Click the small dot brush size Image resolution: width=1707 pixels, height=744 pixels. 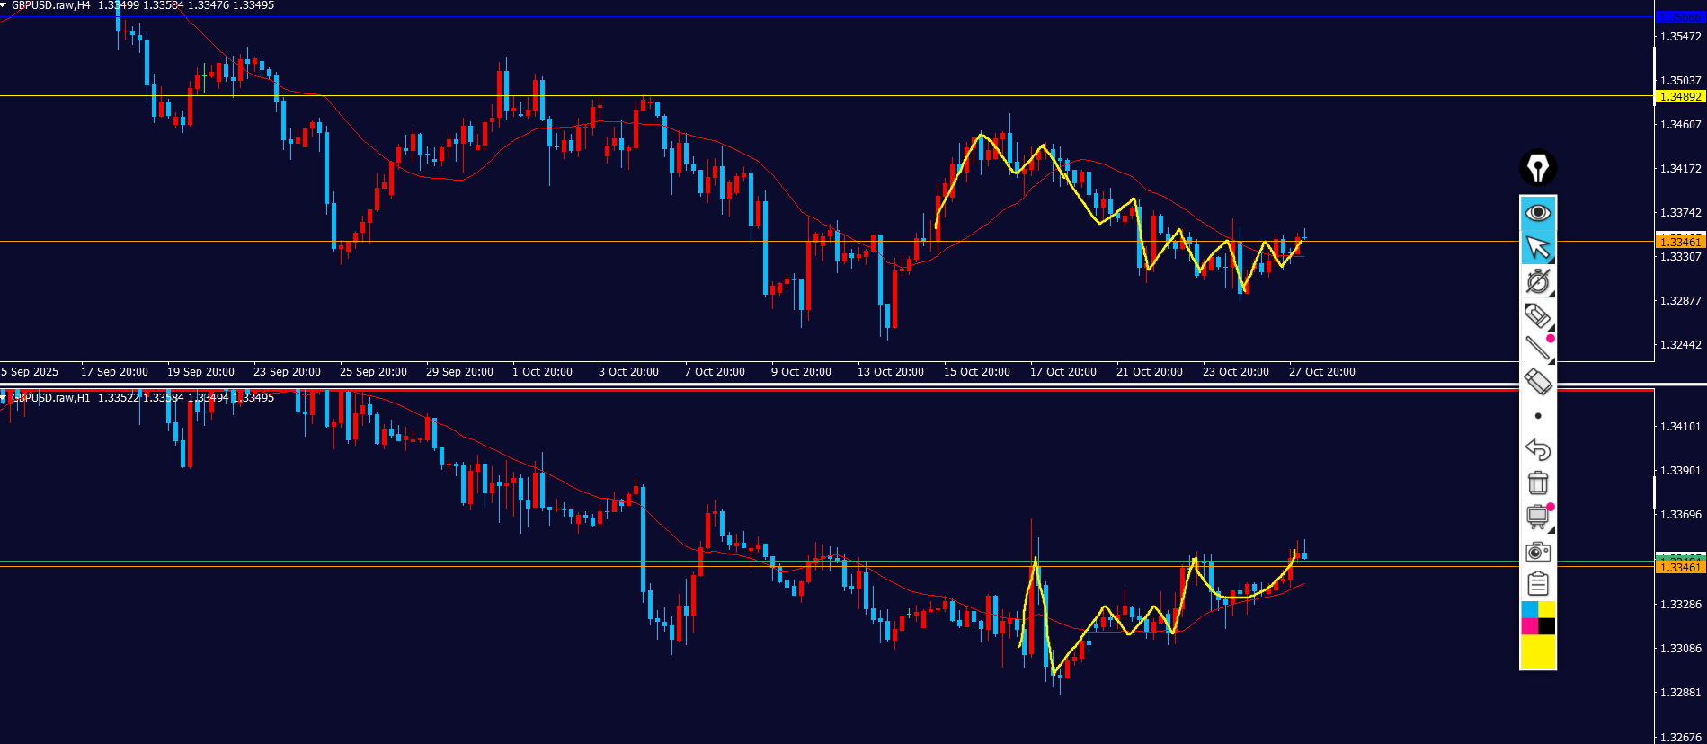[1538, 416]
